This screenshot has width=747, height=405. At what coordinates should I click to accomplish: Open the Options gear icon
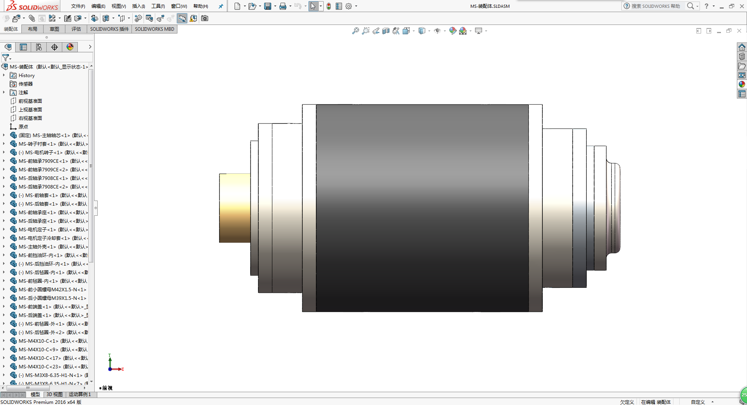click(349, 6)
